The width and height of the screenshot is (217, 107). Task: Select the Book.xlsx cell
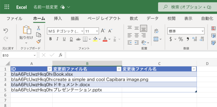point(87,74)
